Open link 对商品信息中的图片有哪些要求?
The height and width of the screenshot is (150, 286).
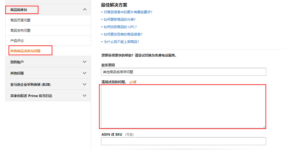(128, 12)
